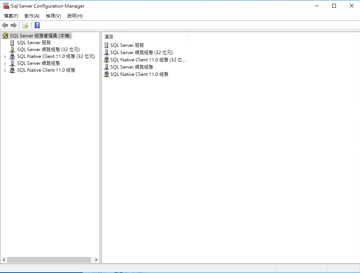Click the 網路組態 (32 位元) icon in the tree
Image resolution: width=360 pixels, height=273 pixels.
pyautogui.click(x=12, y=50)
